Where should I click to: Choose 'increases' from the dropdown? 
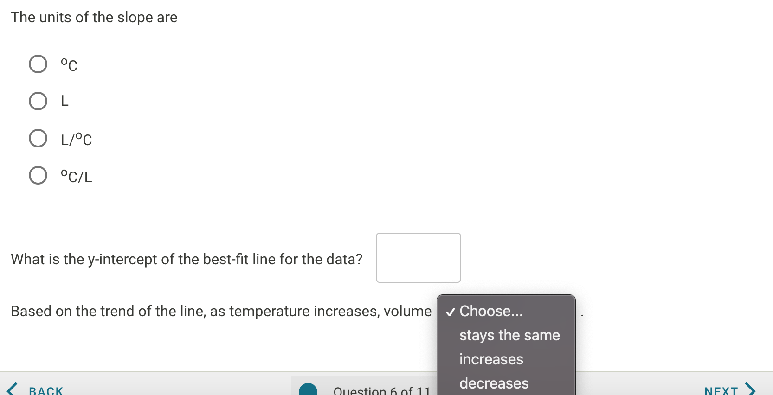click(491, 359)
